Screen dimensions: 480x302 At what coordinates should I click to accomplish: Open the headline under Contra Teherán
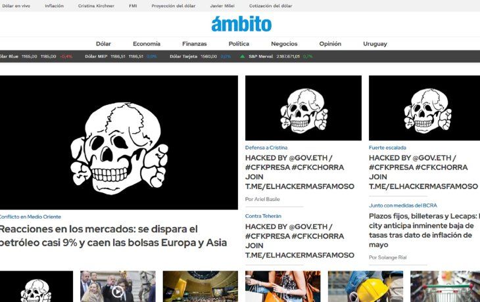300,241
